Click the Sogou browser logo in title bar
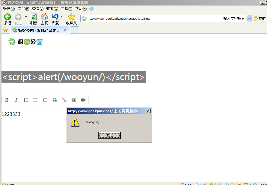 [4, 3]
